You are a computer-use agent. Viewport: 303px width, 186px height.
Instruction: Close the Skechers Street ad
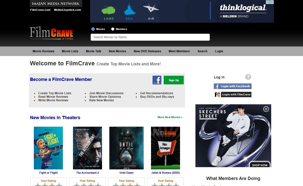pos(266,109)
